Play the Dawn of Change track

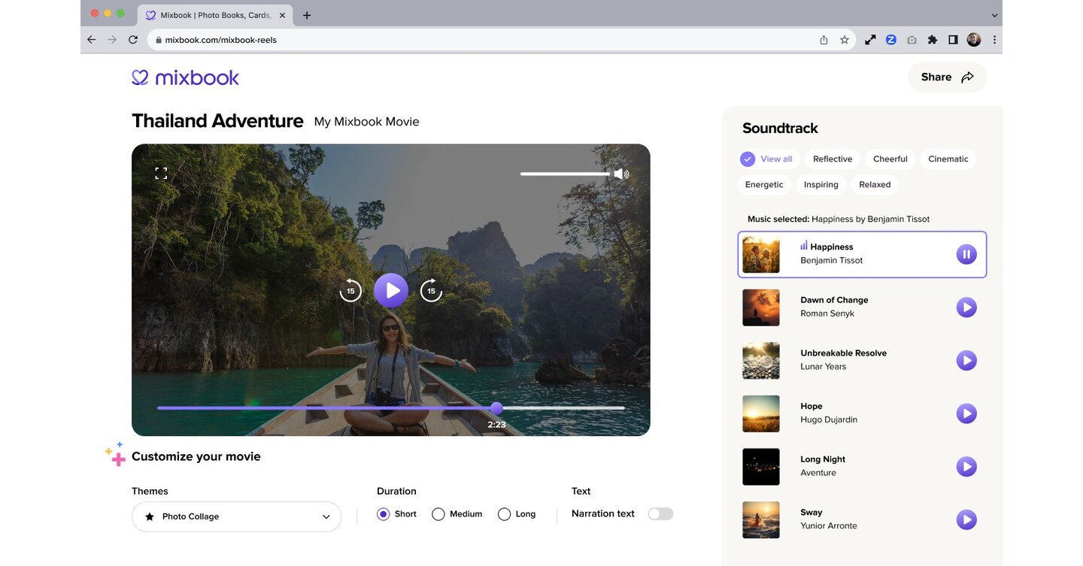click(966, 307)
